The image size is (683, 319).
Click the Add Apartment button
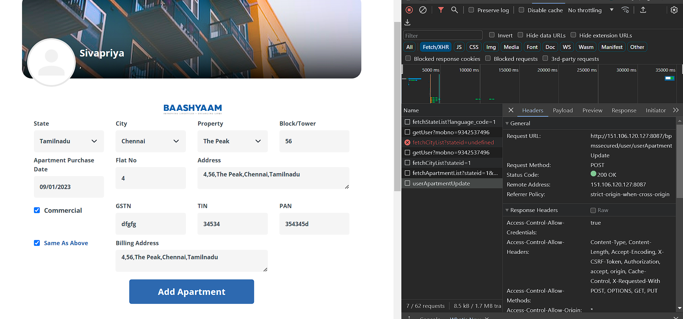click(x=191, y=292)
